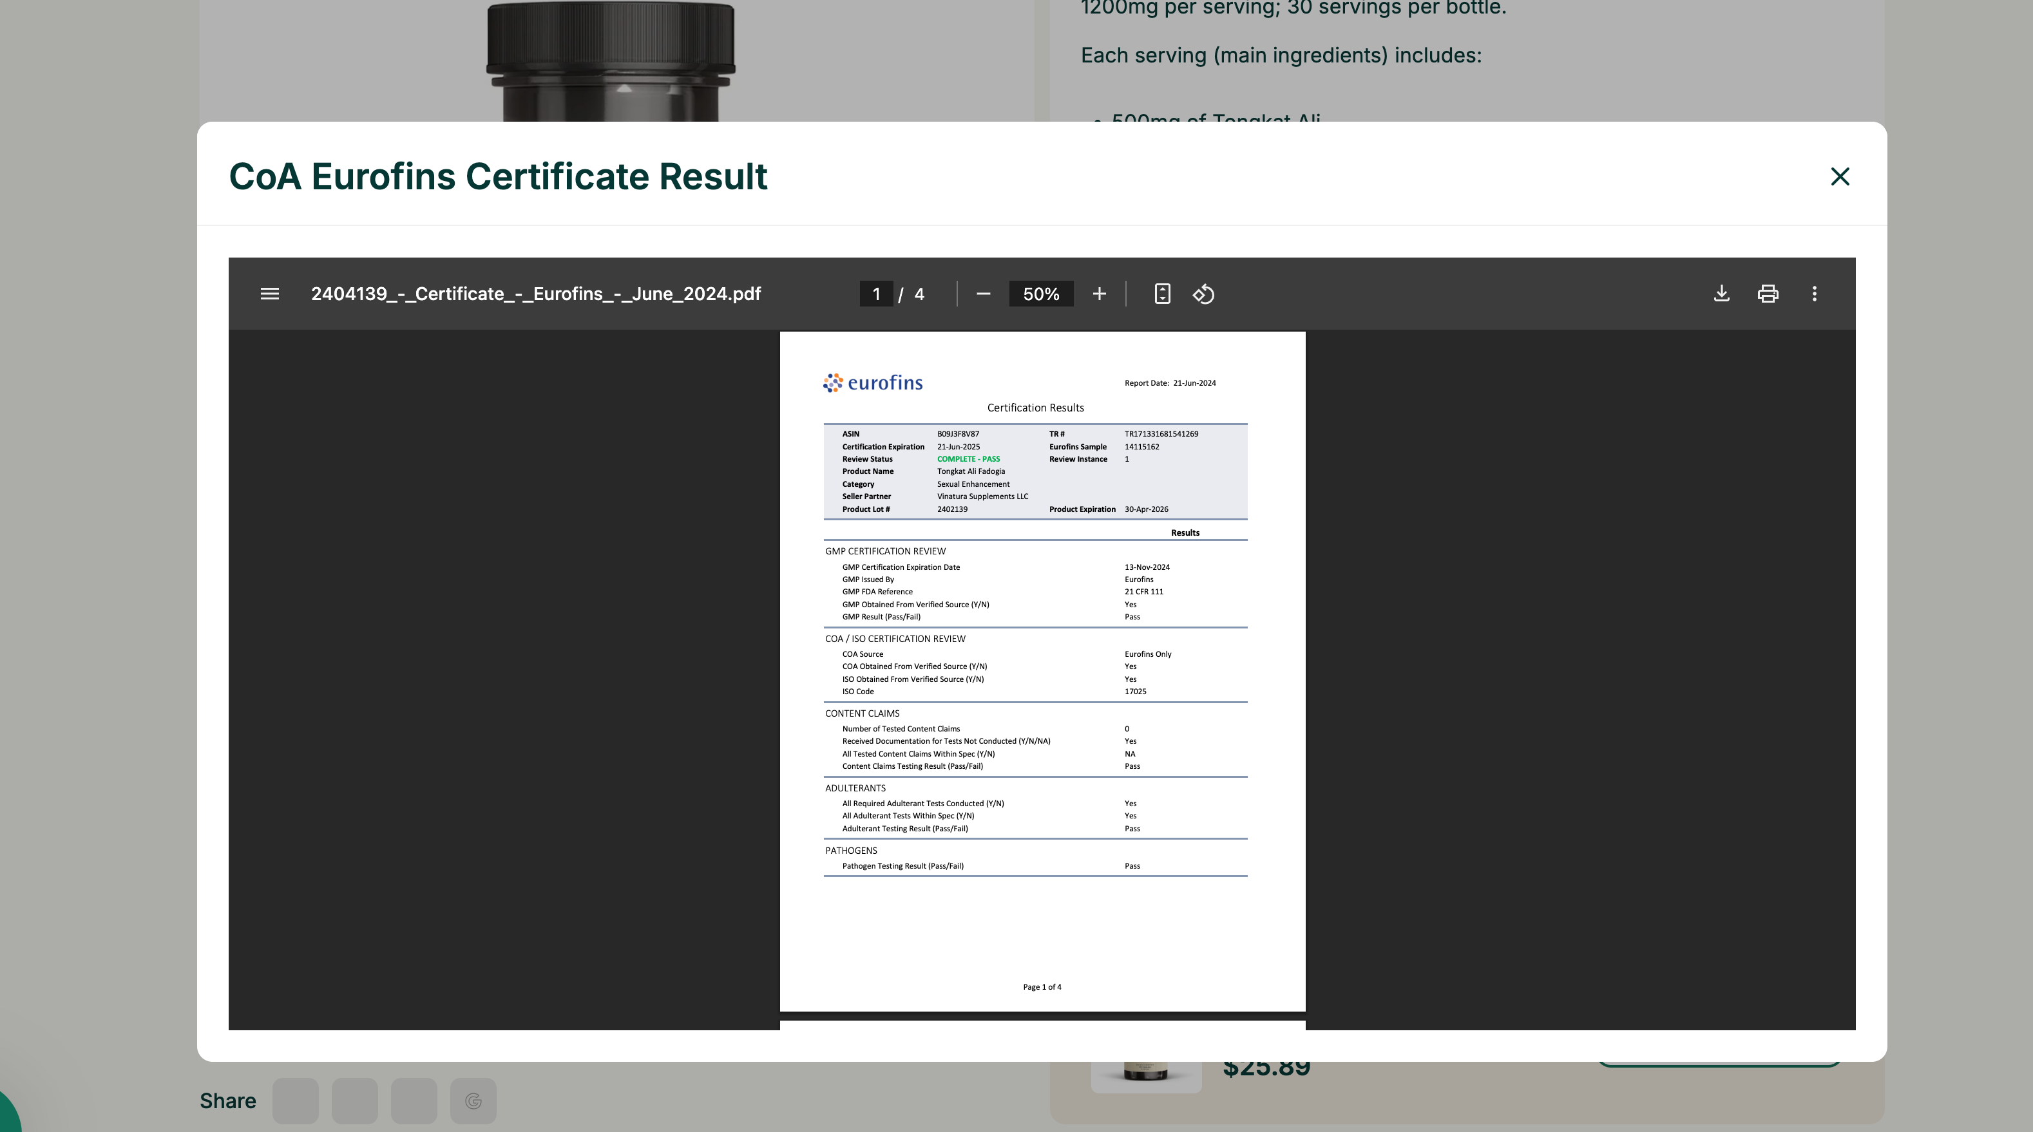Click the second share icon

355,1100
